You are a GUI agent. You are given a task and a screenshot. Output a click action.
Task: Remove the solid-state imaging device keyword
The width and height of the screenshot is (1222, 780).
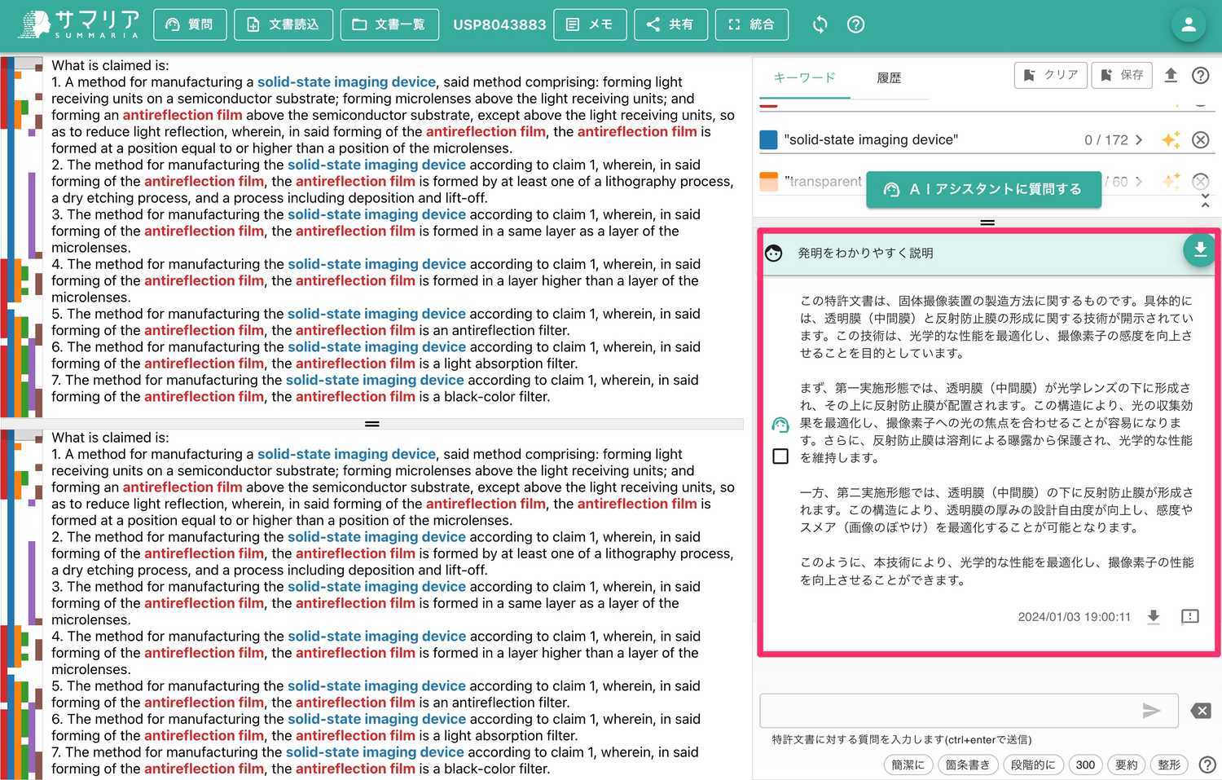click(1200, 139)
